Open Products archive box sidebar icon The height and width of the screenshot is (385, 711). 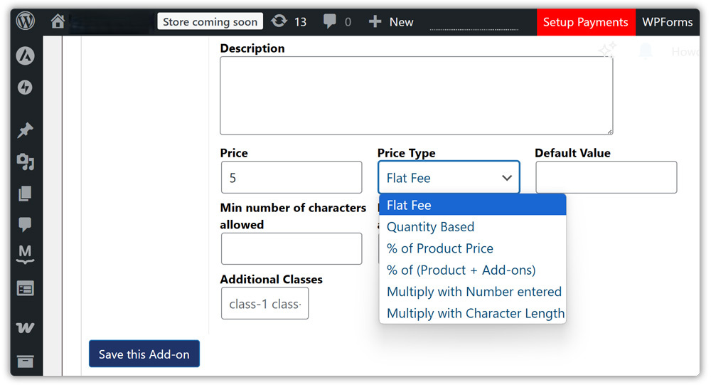point(26,362)
